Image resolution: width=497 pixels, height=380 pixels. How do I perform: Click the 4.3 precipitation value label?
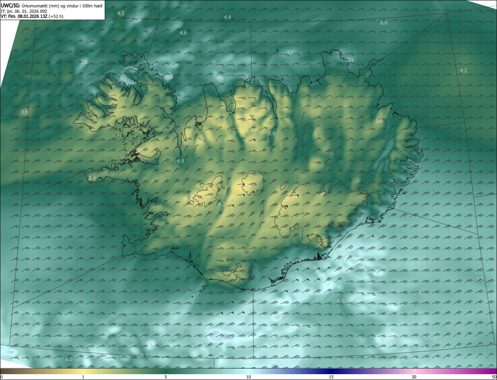tap(121, 13)
